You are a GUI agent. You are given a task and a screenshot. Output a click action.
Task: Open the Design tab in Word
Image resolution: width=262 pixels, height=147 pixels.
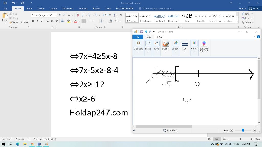(41, 8)
